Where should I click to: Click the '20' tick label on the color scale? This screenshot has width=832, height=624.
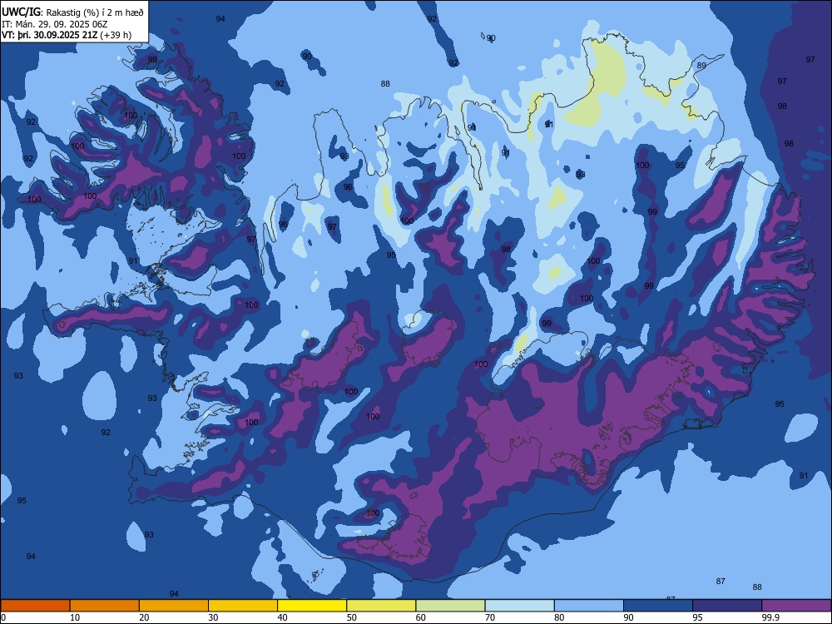tap(144, 617)
